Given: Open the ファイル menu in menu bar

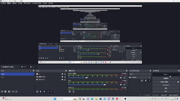Looking at the screenshot, I should (x=3, y=3).
